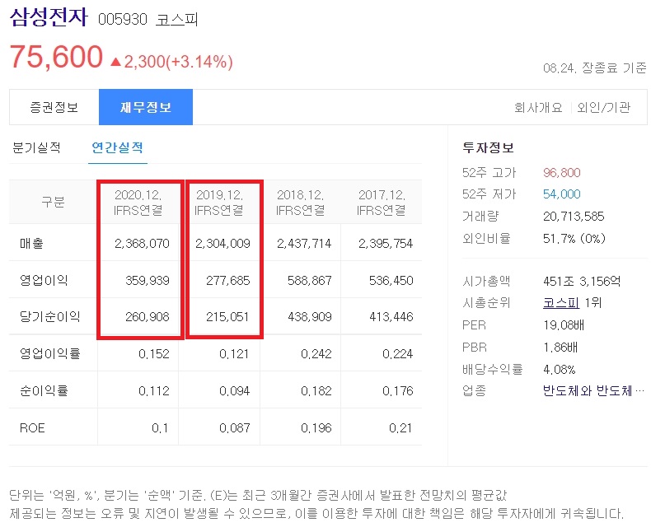The image size is (651, 532).
Task: Click the 순이익률 row label
Action: (44, 390)
